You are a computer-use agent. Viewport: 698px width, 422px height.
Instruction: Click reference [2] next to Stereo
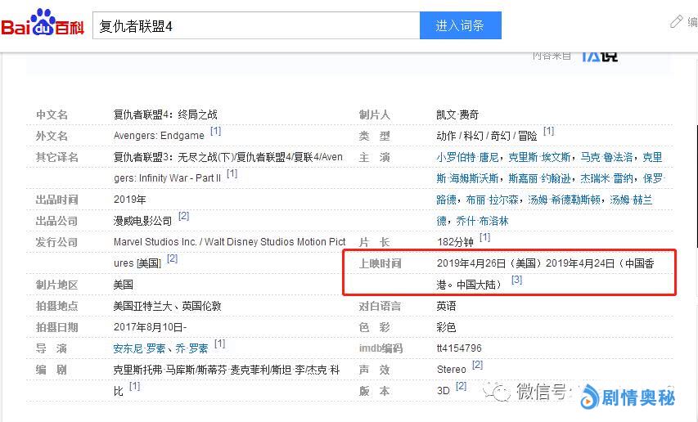(477, 366)
